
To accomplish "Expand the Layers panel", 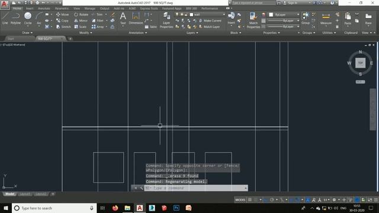I will click(x=192, y=33).
